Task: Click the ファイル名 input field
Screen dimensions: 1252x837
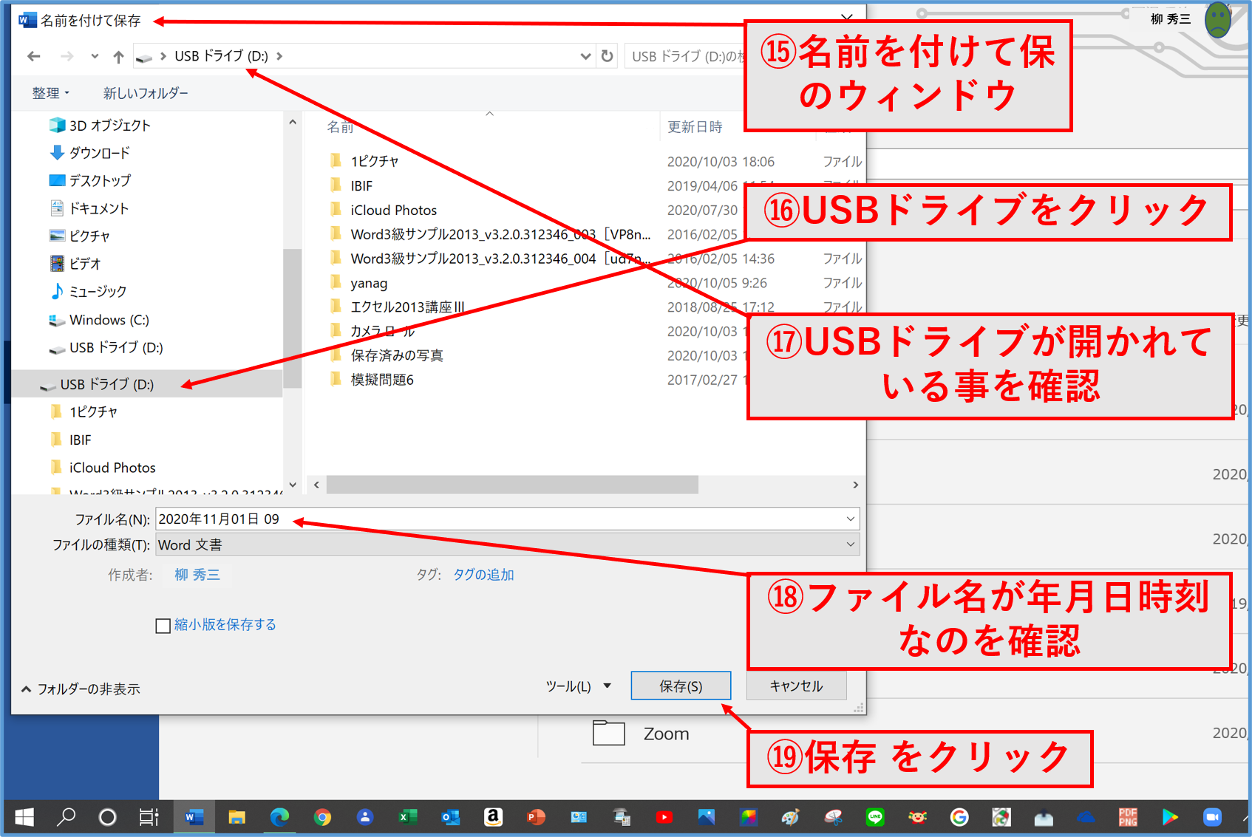Action: point(499,519)
